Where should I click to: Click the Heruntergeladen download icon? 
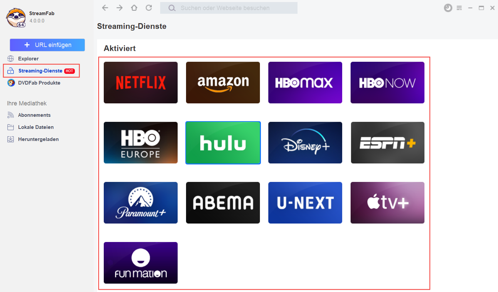pos(11,139)
